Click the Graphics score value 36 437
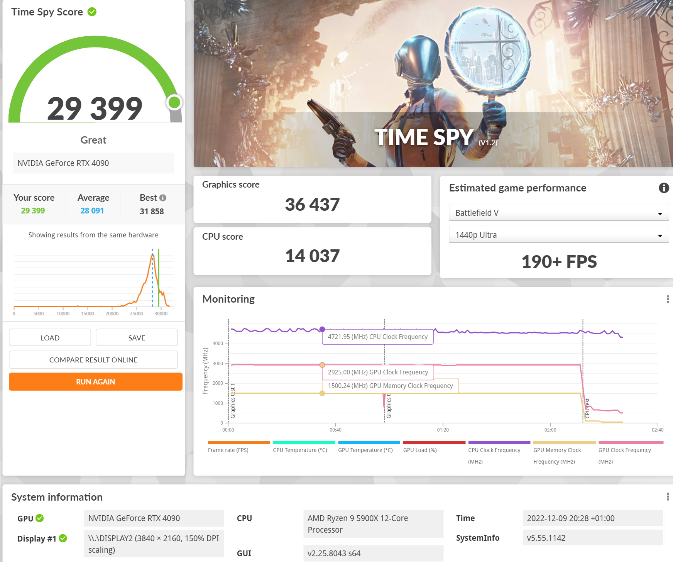The height and width of the screenshot is (562, 673). pyautogui.click(x=312, y=205)
